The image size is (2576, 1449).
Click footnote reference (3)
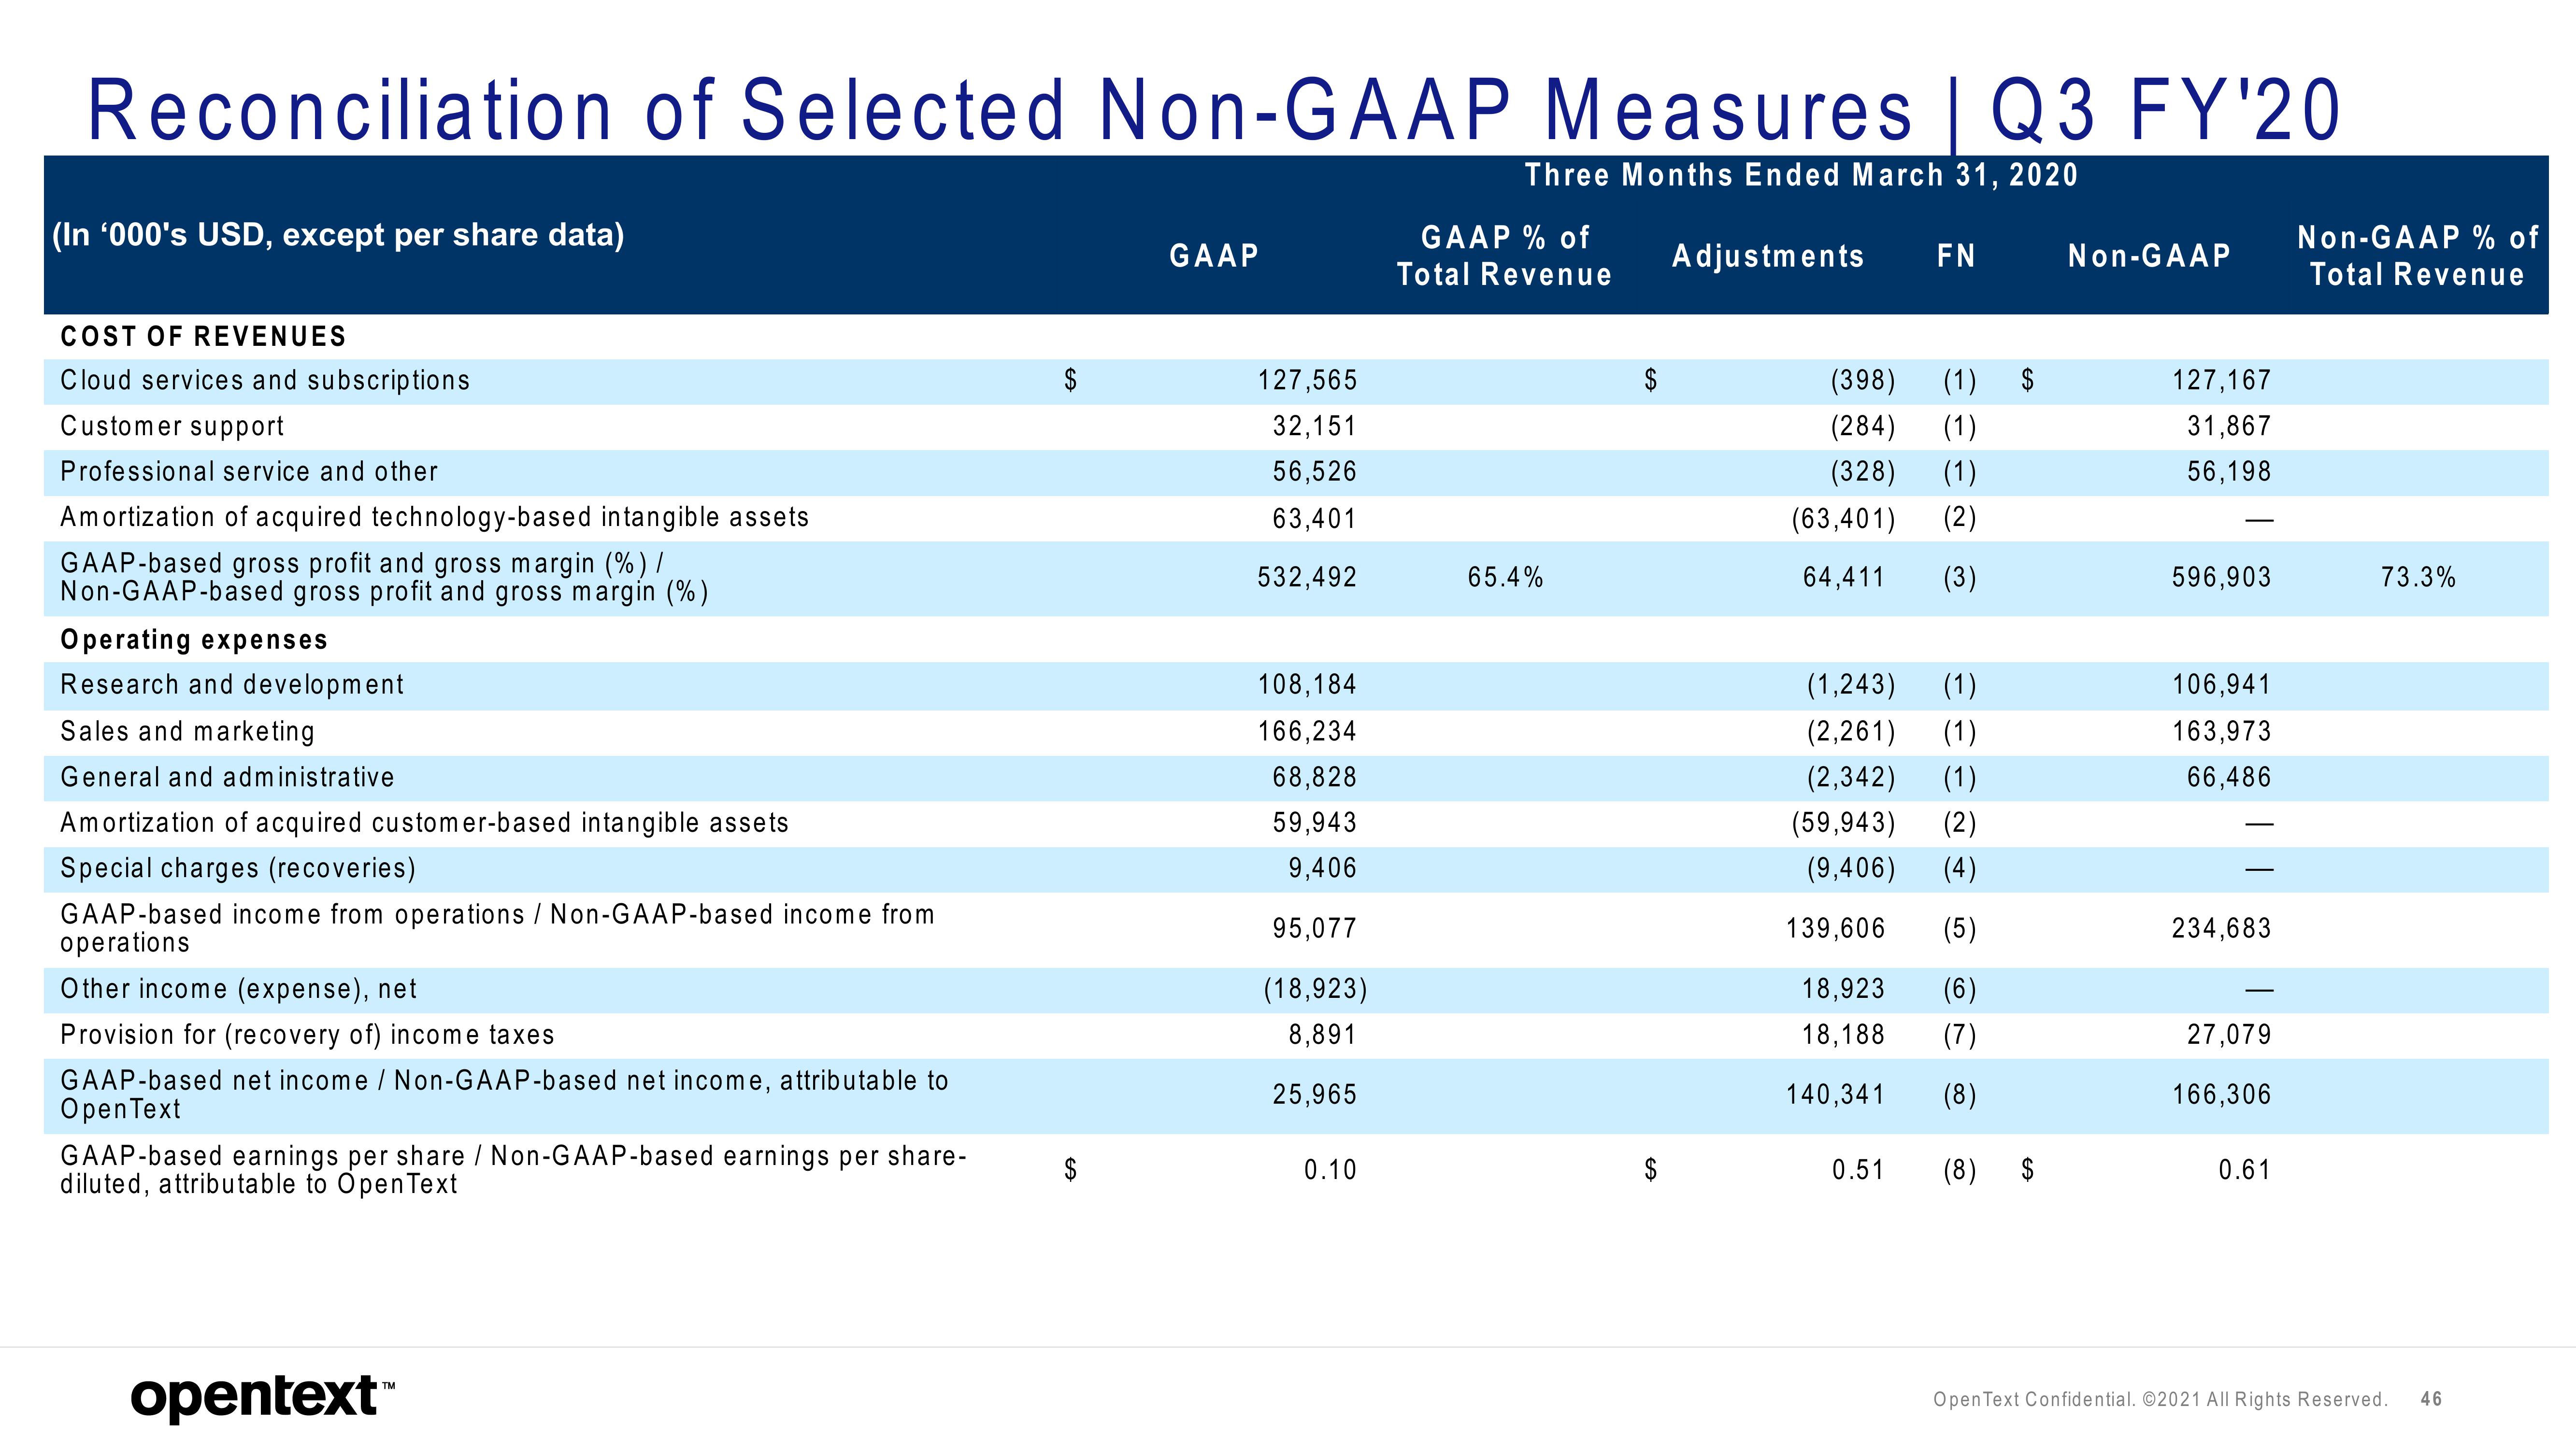[1960, 577]
